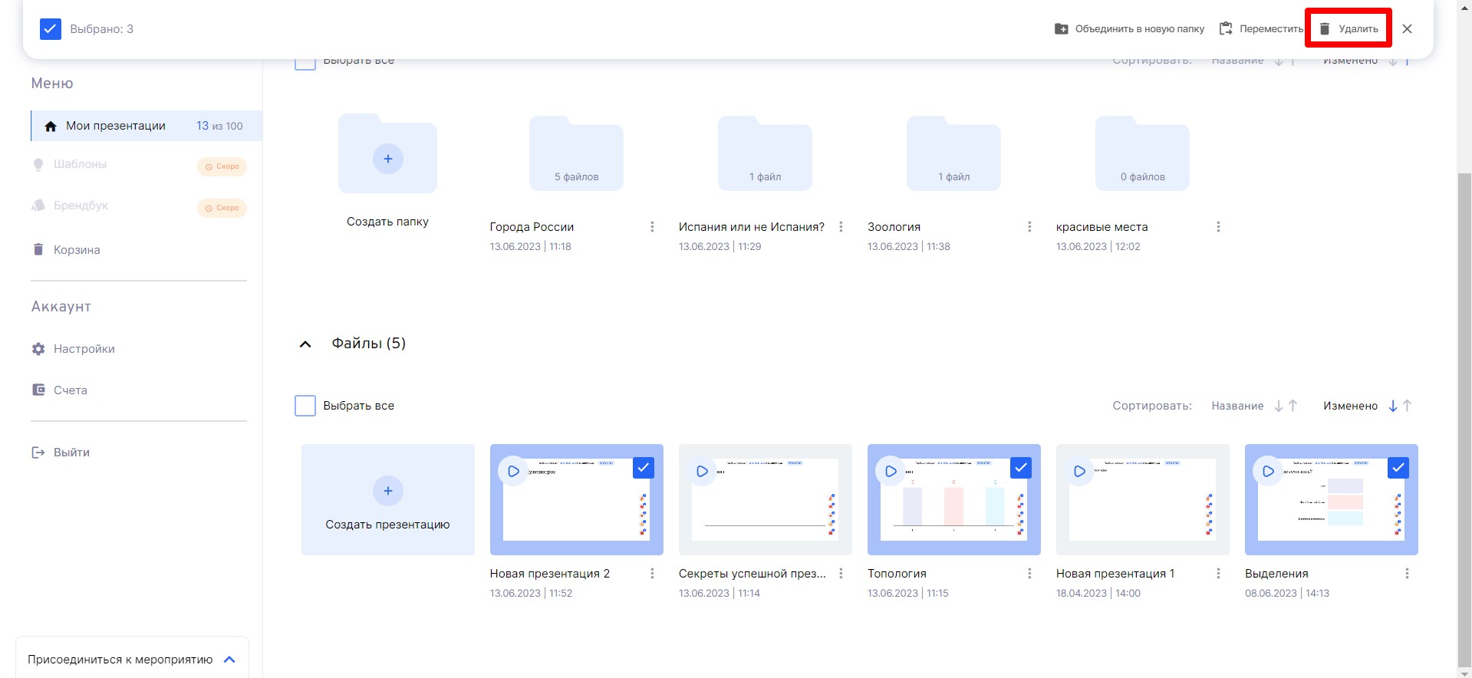Collapse the Файлы (5) section
This screenshot has width=1472, height=678.
pos(305,344)
